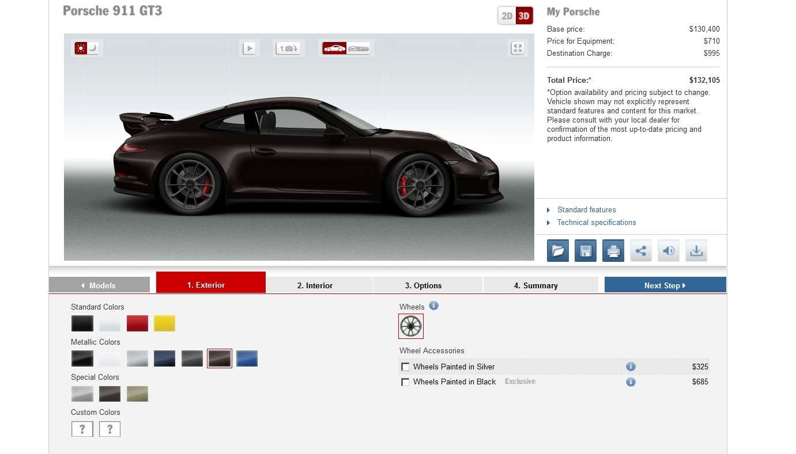
Task: Open the 4. Summary tab
Action: tap(540, 285)
